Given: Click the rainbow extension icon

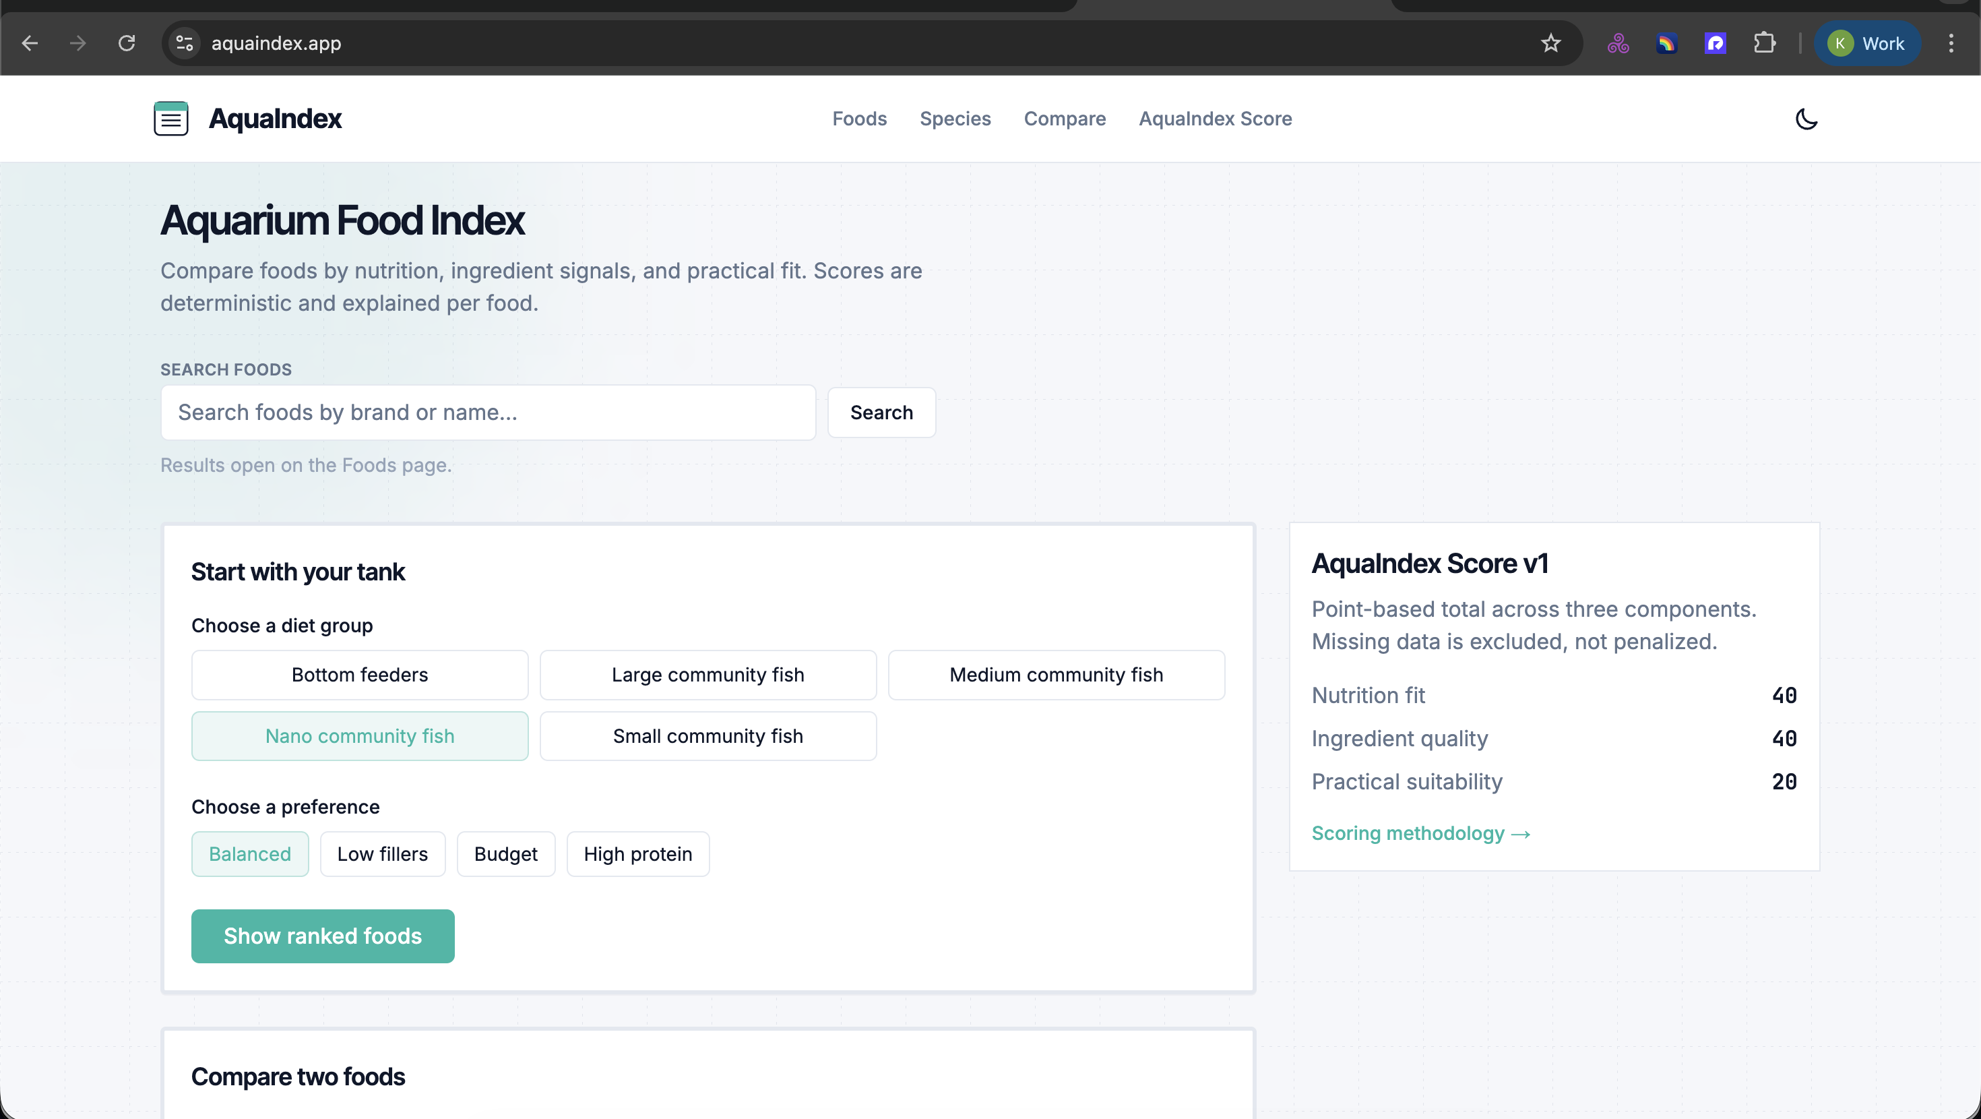Looking at the screenshot, I should pos(1666,43).
